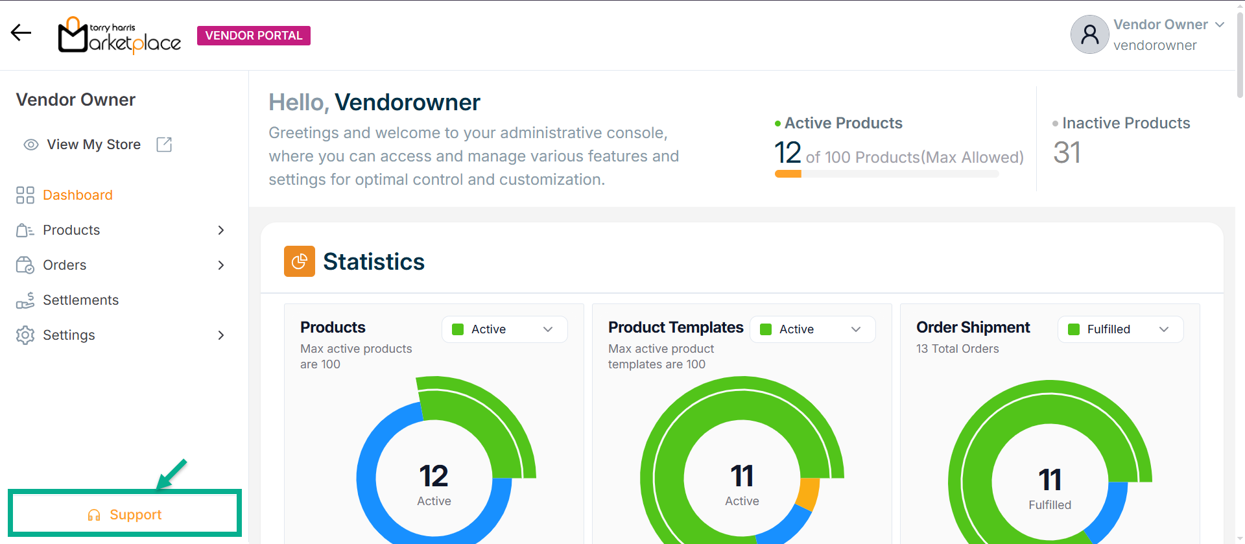Click the Settings gear icon
Viewport: 1245px width, 544px height.
coord(25,335)
